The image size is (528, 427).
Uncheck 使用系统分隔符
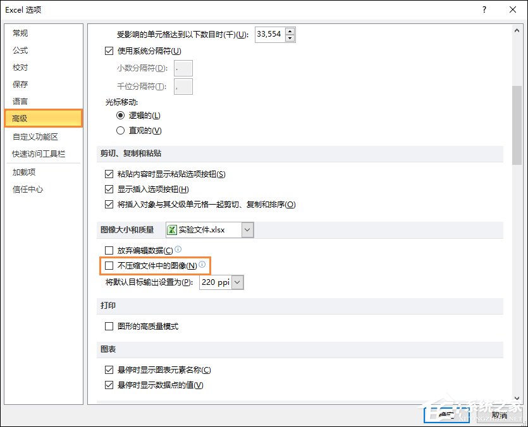pyautogui.click(x=110, y=51)
